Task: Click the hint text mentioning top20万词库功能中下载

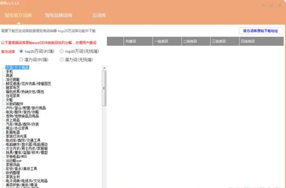Action: (x=48, y=31)
